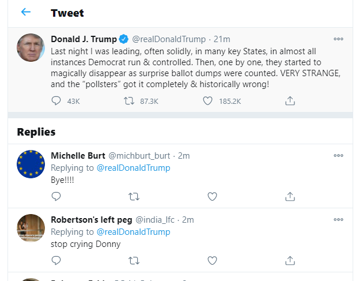Viewport: 363px width, 281px height.
Task: Share Michelle Burt's reply
Action: [290, 196]
